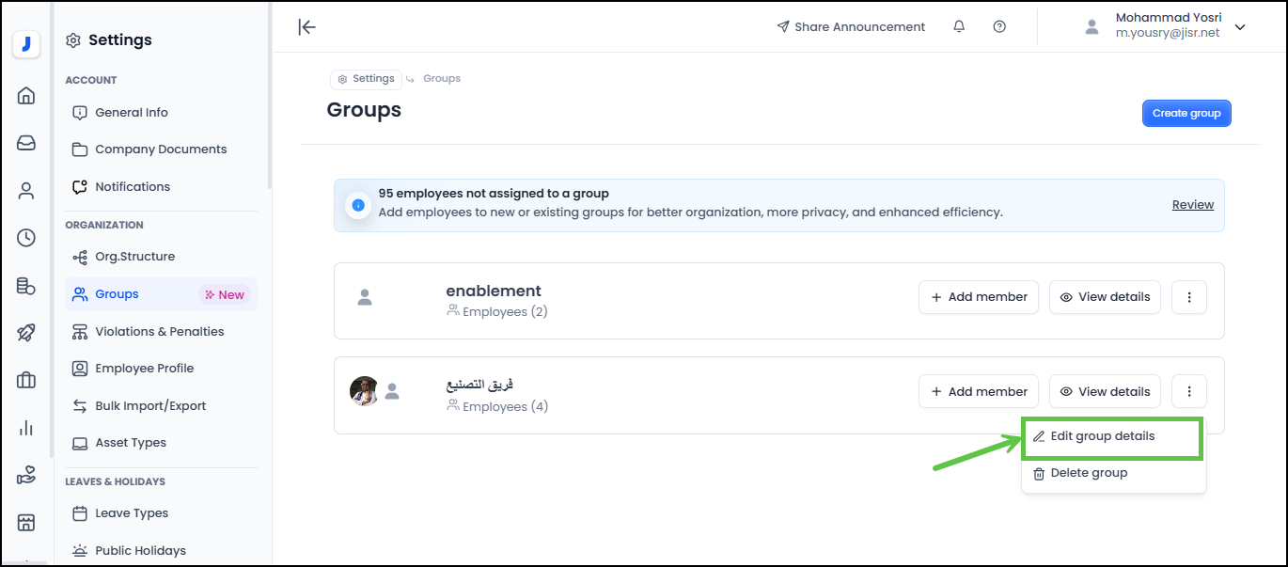Open the rocket icon in left rail
The image size is (1288, 567).
26,333
